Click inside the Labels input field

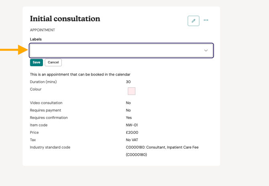pos(116,51)
